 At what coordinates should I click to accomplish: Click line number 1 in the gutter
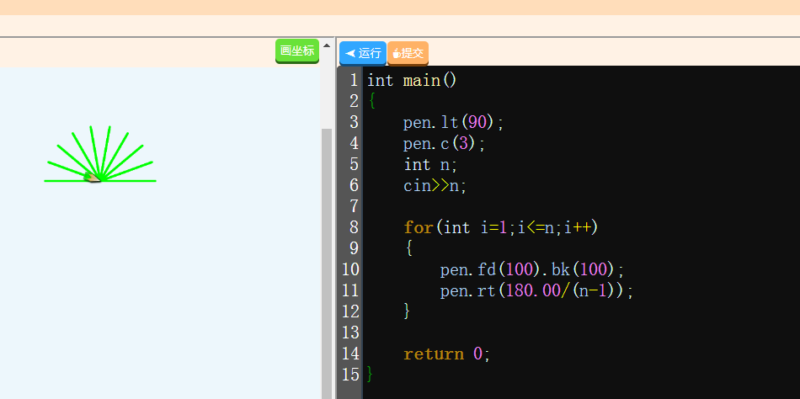coord(353,81)
